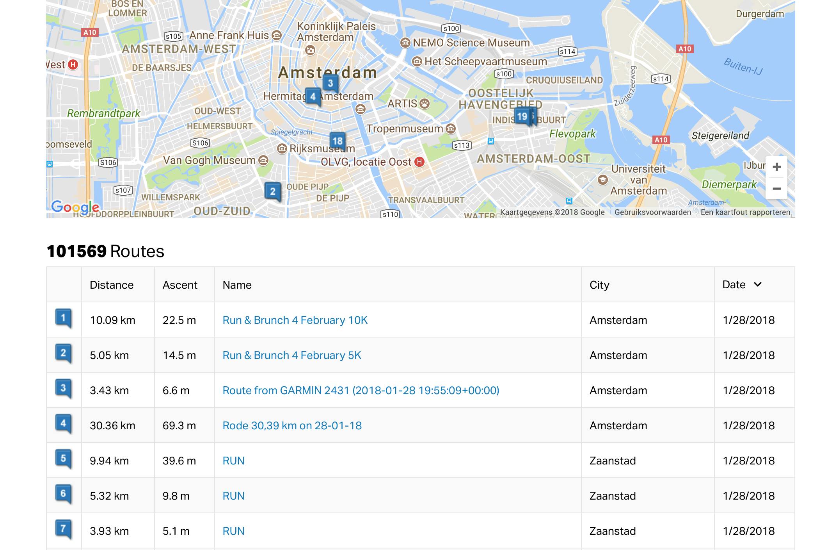Click map marker number 3
Viewport: 835px width, 550px height.
pos(330,83)
